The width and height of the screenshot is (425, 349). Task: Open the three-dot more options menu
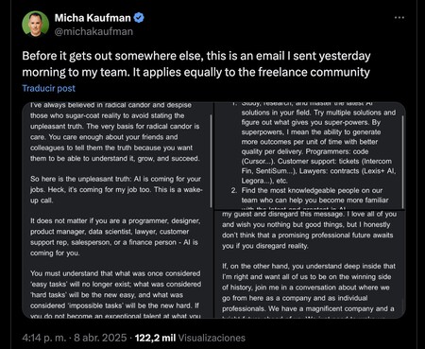399,18
